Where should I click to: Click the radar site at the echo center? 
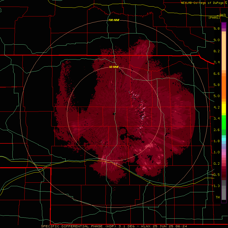point(114,114)
